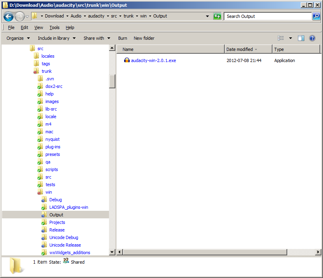Viewport: 323px width, 278px height.
Task: Click the tree scrollbar down arrow
Action: point(112,252)
